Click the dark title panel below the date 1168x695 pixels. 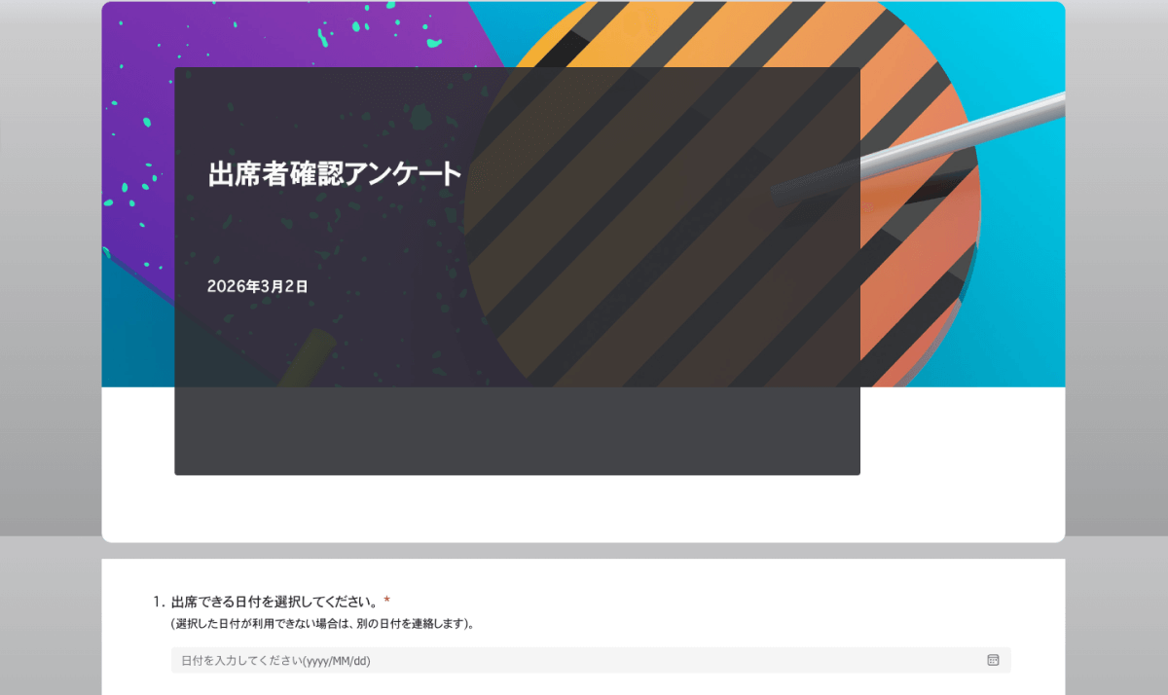pos(516,428)
